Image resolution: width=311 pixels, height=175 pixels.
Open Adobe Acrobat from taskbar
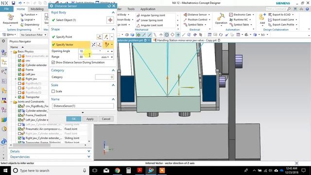click(140, 171)
